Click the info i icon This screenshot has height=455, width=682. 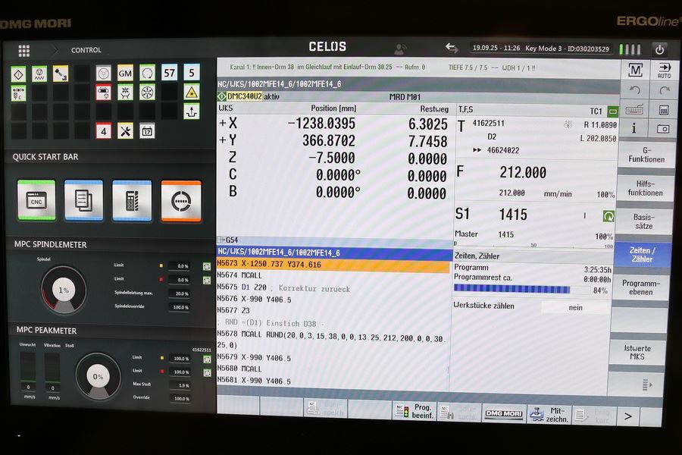tap(634, 128)
